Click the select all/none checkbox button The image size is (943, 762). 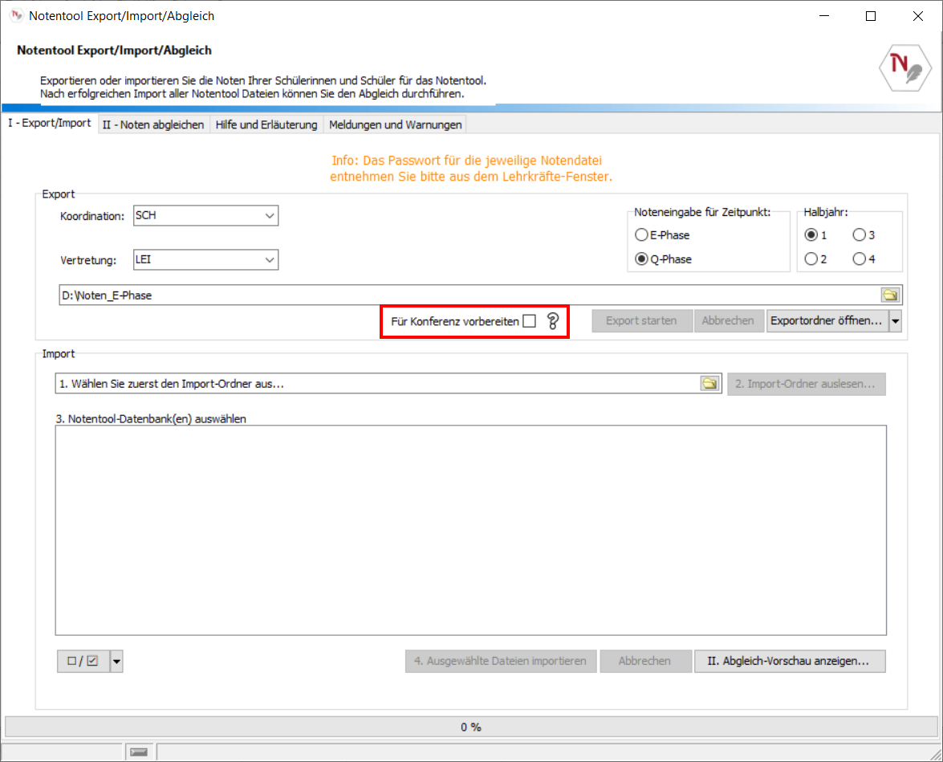(x=83, y=661)
